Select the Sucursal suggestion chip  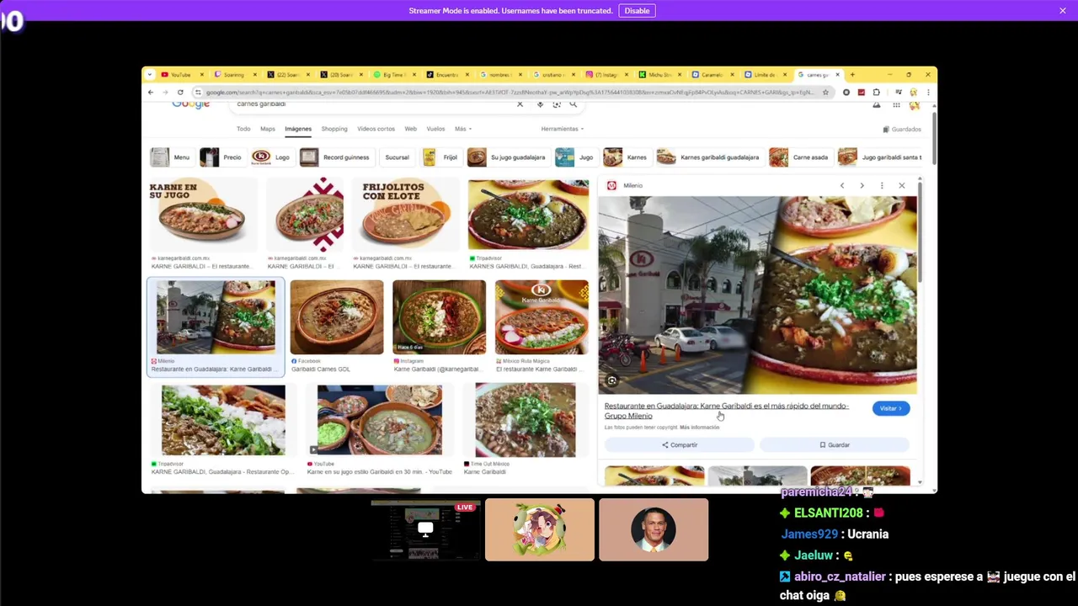396,157
